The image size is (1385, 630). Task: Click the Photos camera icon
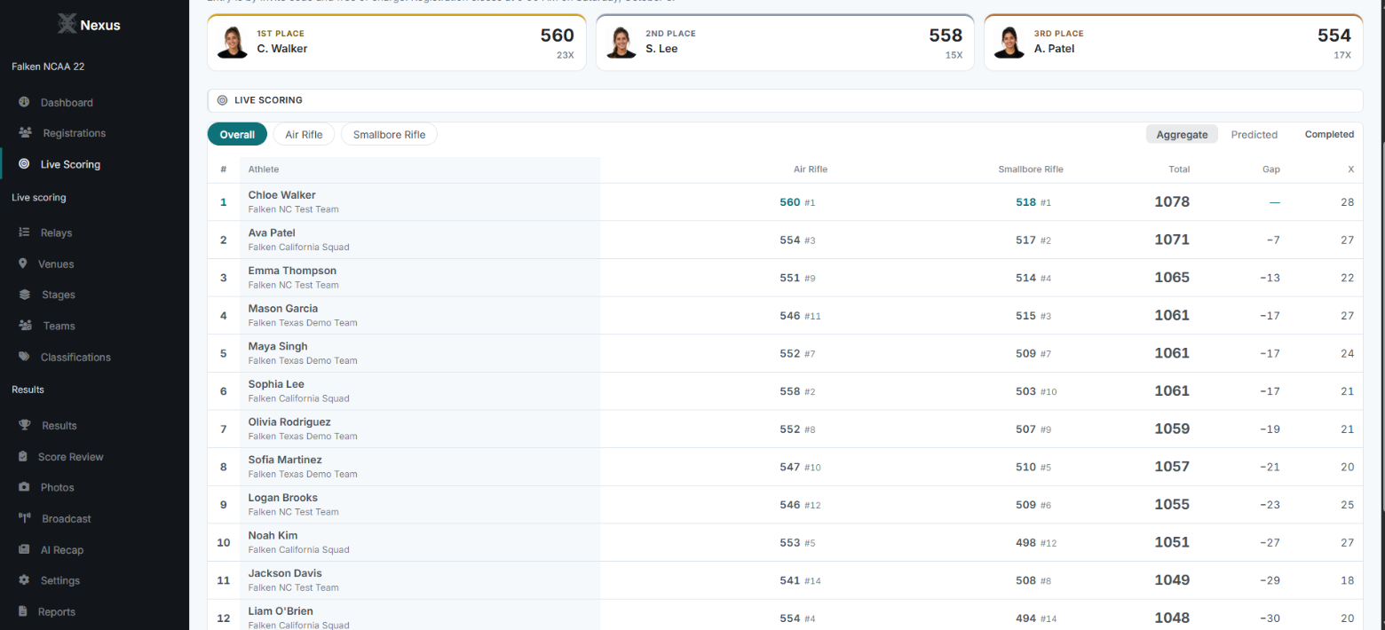click(x=24, y=487)
